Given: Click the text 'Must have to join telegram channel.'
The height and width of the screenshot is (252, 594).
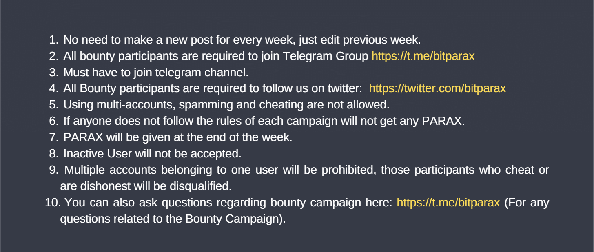Looking at the screenshot, I should tap(156, 72).
